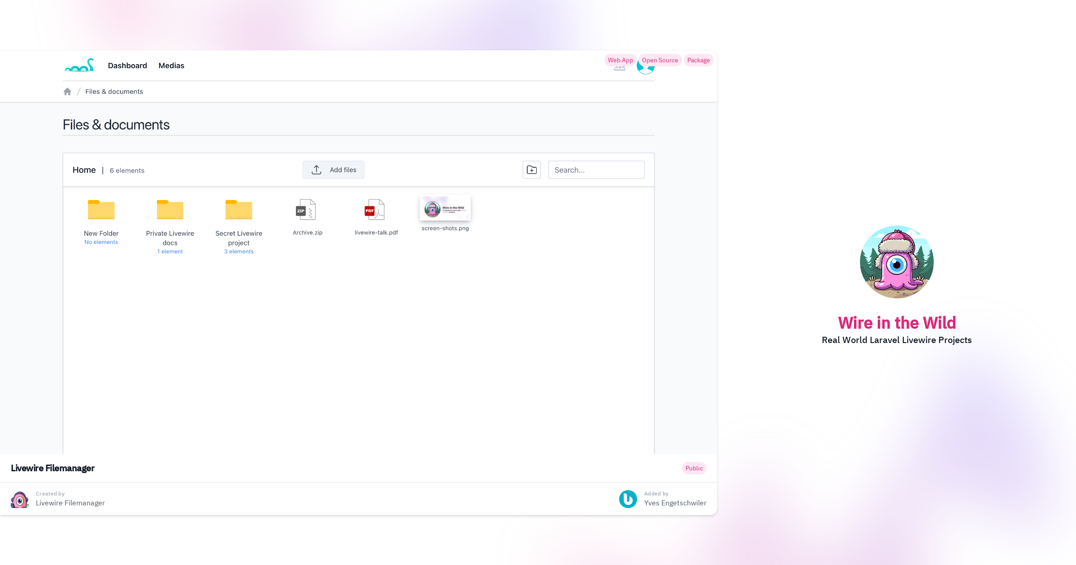Click the home breadcrumb icon

[x=67, y=91]
